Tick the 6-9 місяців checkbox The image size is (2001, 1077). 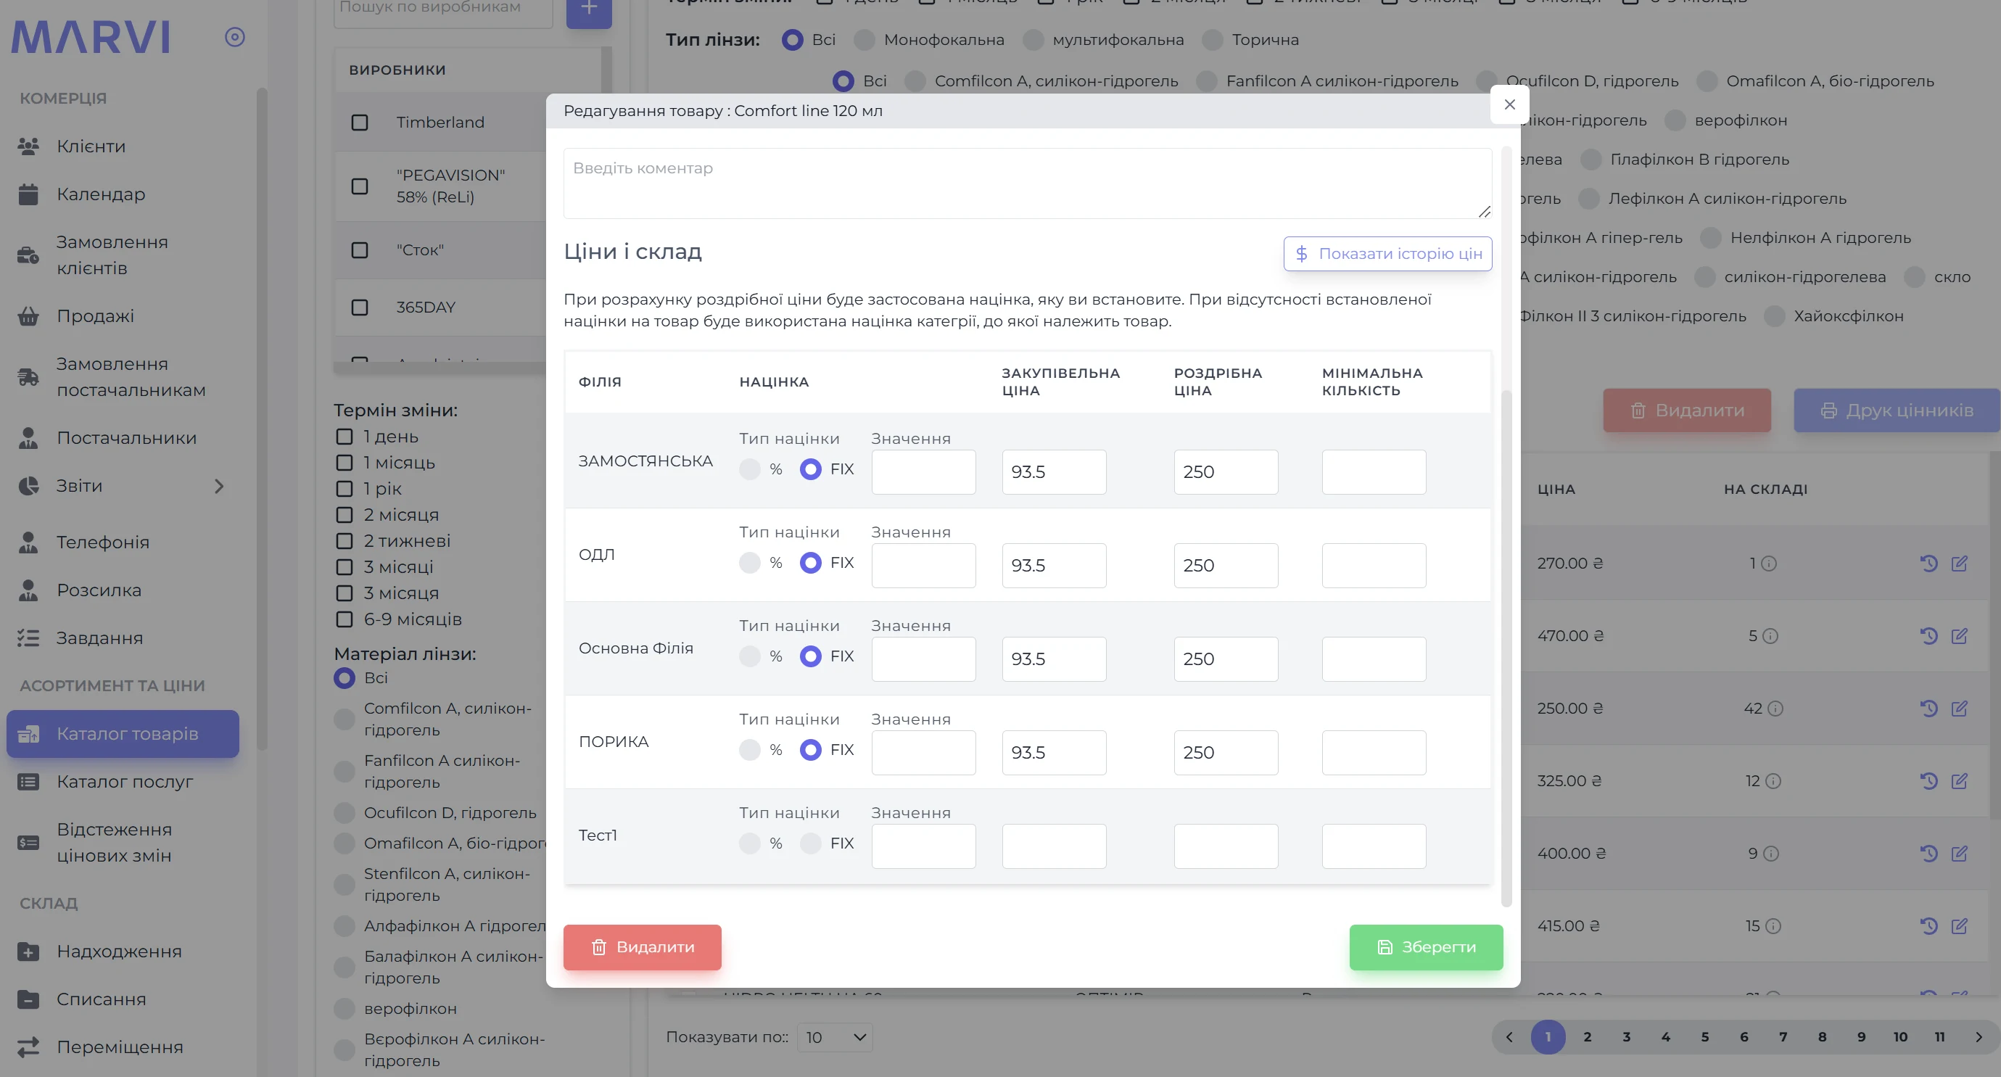click(344, 619)
